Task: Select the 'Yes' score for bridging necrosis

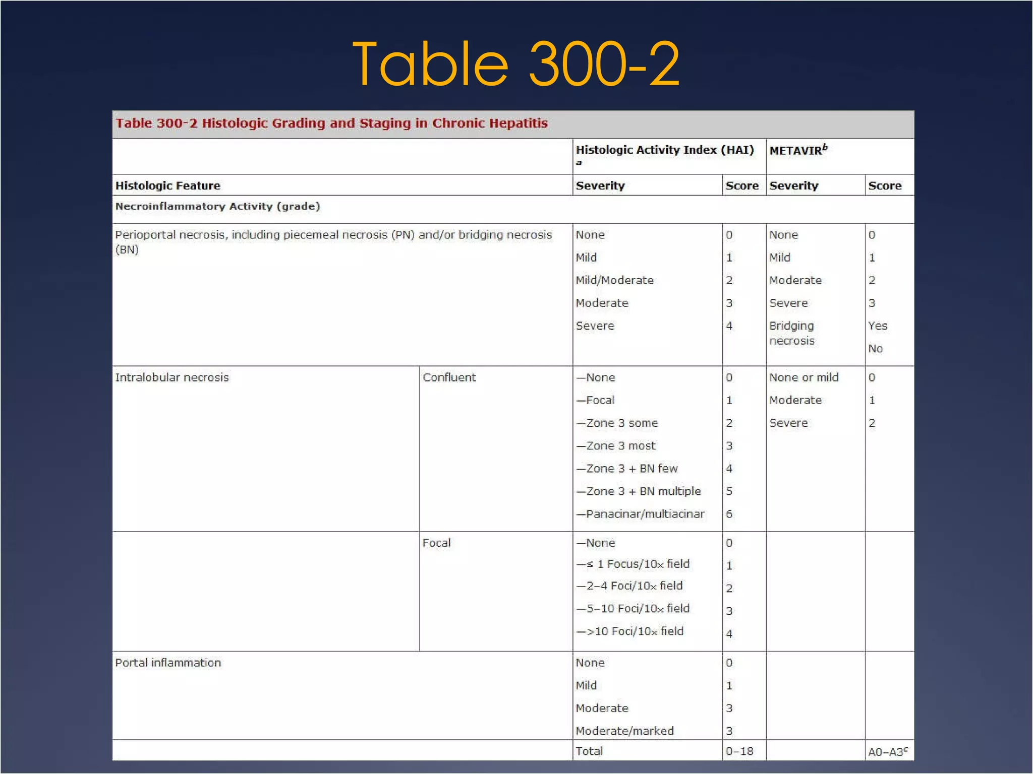Action: [x=878, y=326]
